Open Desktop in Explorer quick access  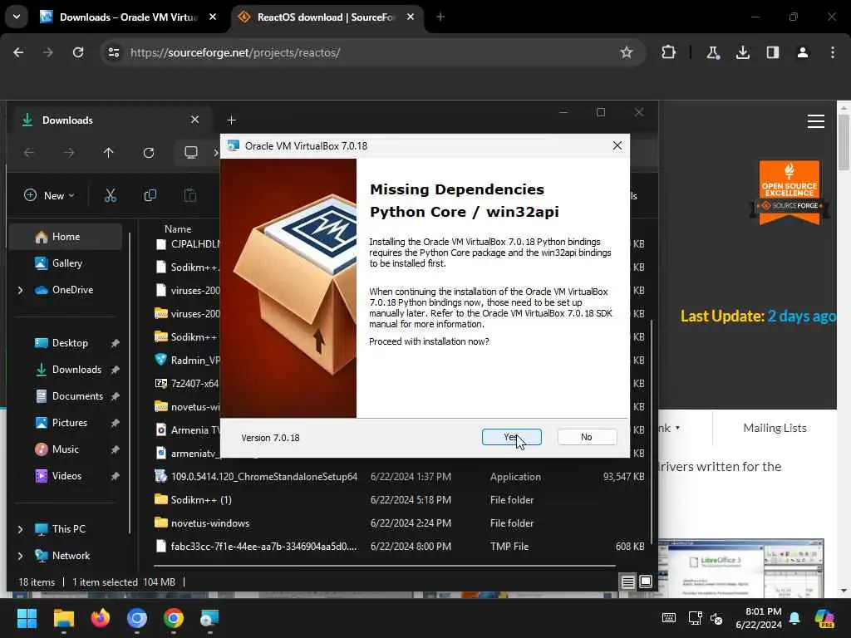[65, 343]
